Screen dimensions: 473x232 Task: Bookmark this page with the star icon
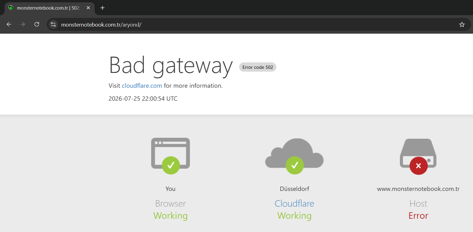click(462, 24)
